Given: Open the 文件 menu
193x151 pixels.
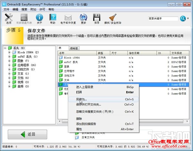Looking at the screenshot, I should 6,9.
